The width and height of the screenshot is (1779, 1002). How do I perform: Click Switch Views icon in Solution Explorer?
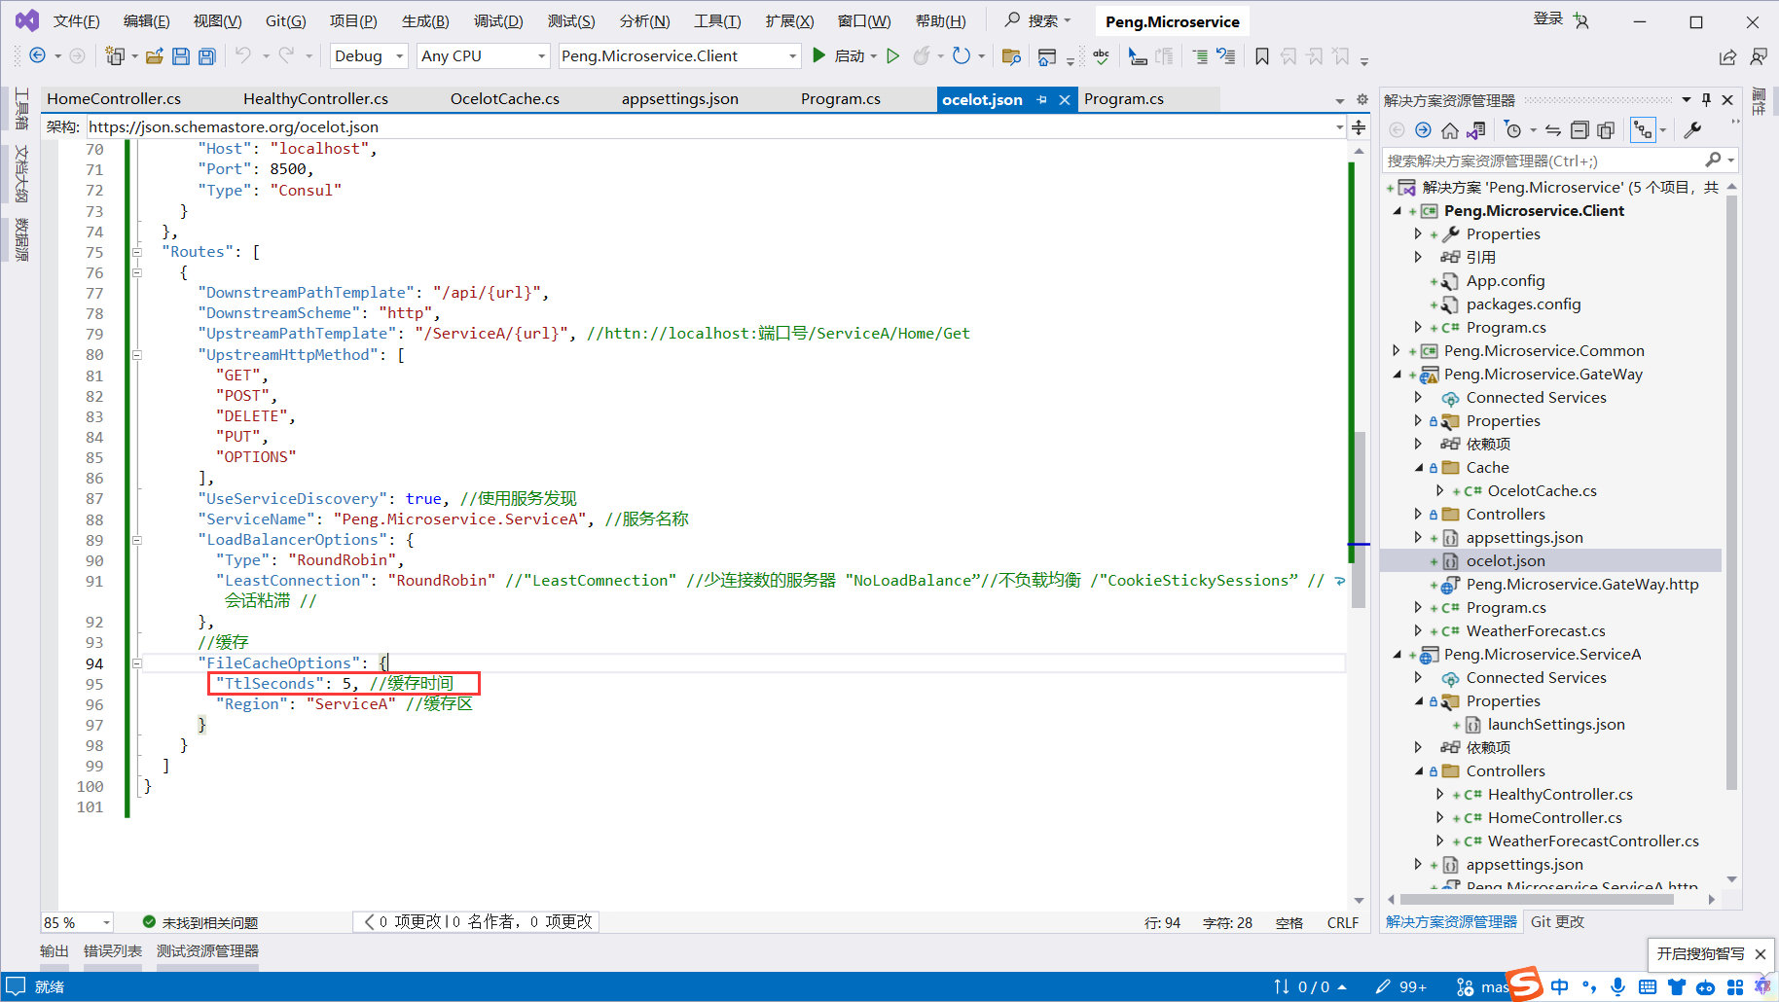point(1476,130)
